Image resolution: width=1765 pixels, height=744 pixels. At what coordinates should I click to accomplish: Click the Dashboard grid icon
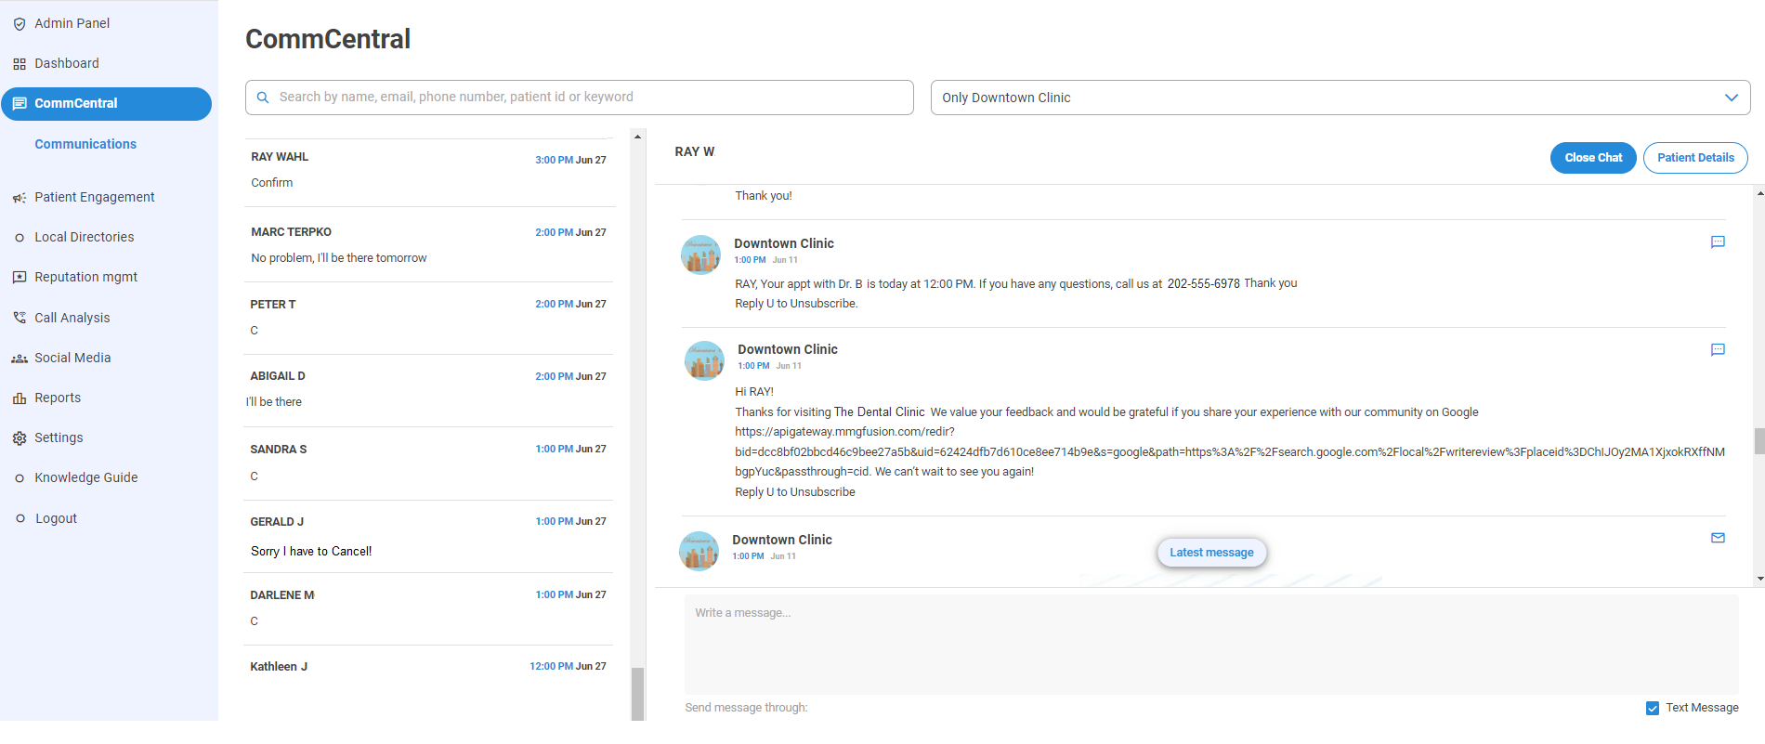click(20, 64)
